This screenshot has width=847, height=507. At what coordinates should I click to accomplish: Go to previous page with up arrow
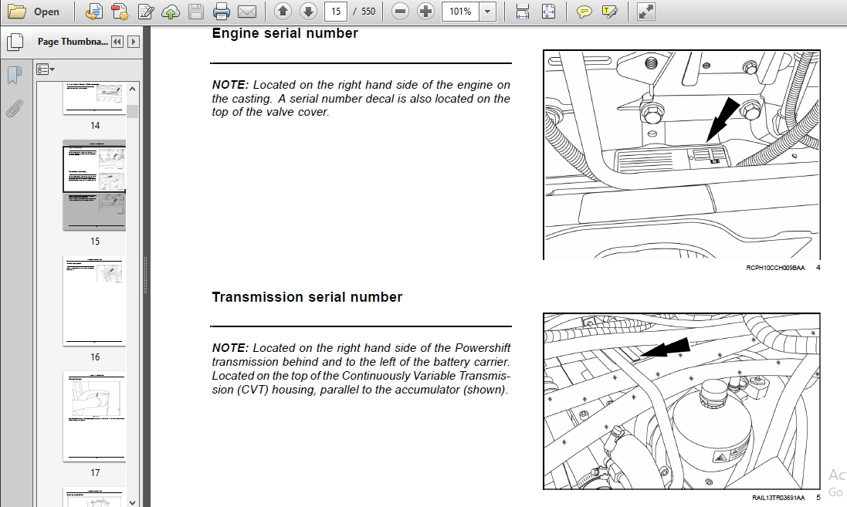pyautogui.click(x=283, y=12)
